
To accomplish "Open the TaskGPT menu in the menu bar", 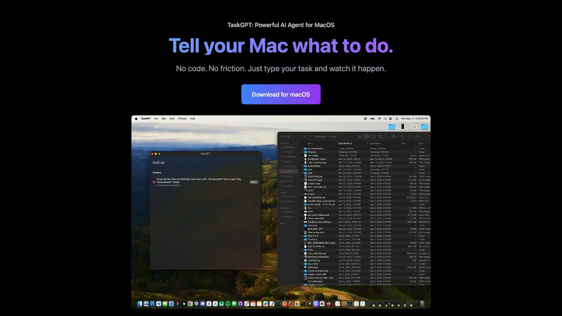I will [146, 118].
